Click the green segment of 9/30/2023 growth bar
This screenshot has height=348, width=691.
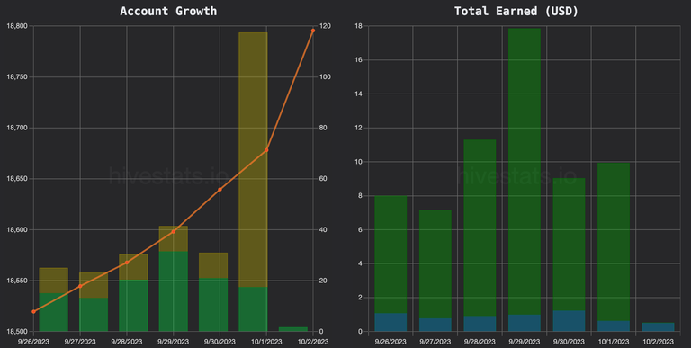coord(213,305)
